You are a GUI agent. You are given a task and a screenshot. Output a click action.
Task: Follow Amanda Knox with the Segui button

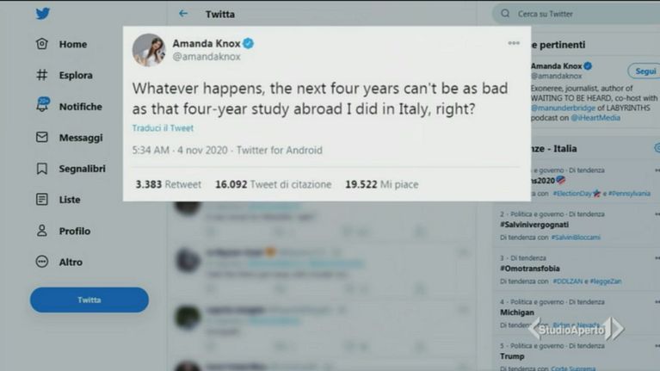[644, 71]
